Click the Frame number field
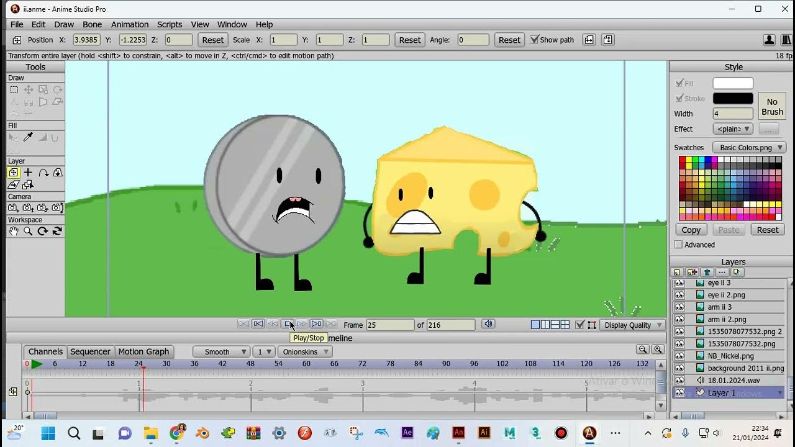795x447 pixels. 390,325
